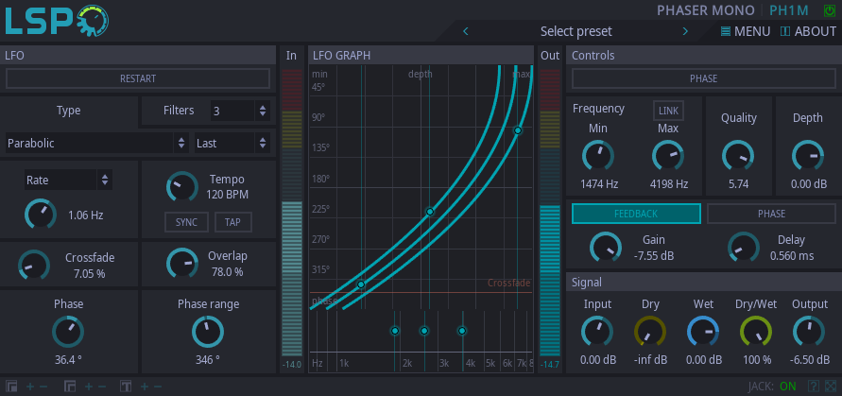Click the Crossfade knob at 7.05 %
This screenshot has height=396, width=842.
click(34, 265)
